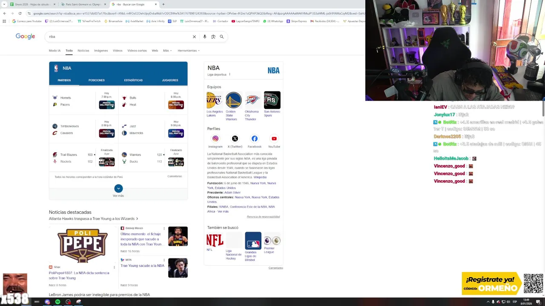Open the apps grid in bookmarks bar
The width and height of the screenshot is (545, 306).
point(4,21)
